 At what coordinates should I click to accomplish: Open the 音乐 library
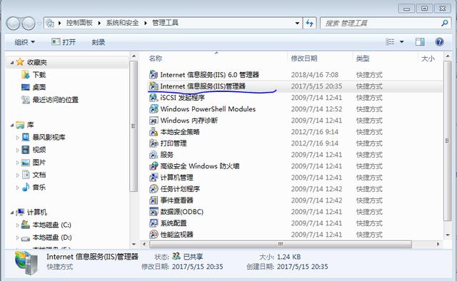point(34,188)
